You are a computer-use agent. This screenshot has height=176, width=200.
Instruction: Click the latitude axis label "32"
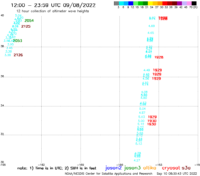pyautogui.click(x=2, y=134)
